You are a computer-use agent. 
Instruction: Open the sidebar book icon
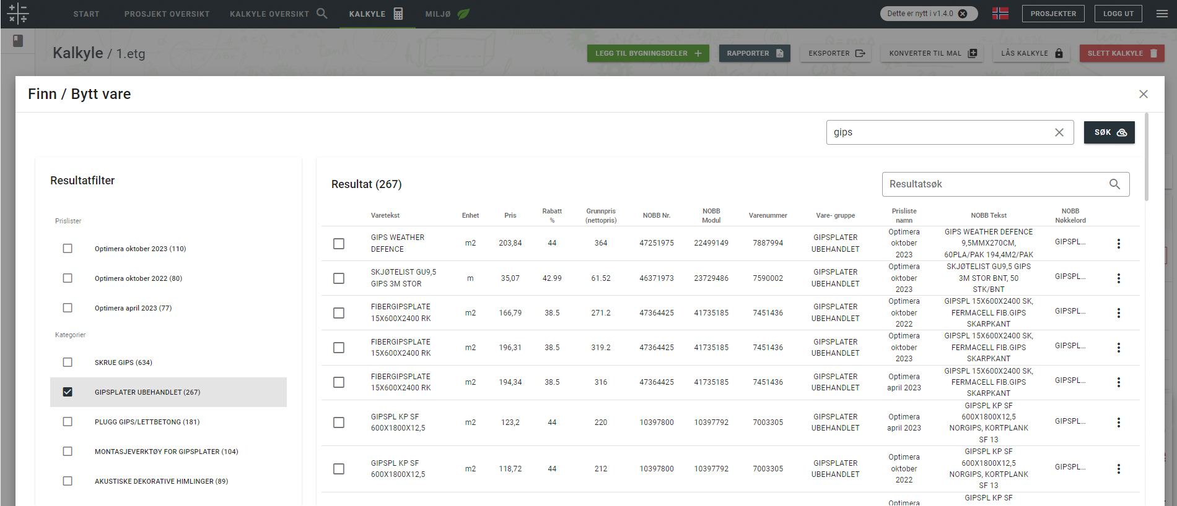click(18, 41)
